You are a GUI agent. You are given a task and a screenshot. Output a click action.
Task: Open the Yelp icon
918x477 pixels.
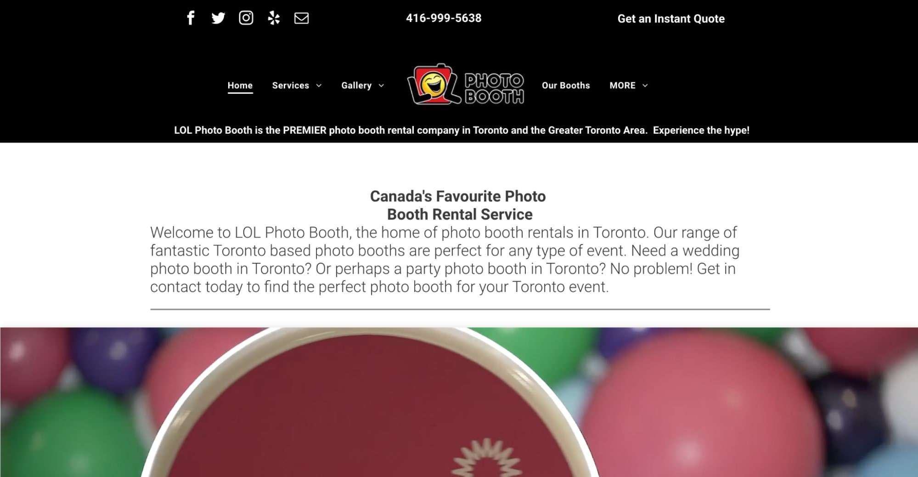274,18
